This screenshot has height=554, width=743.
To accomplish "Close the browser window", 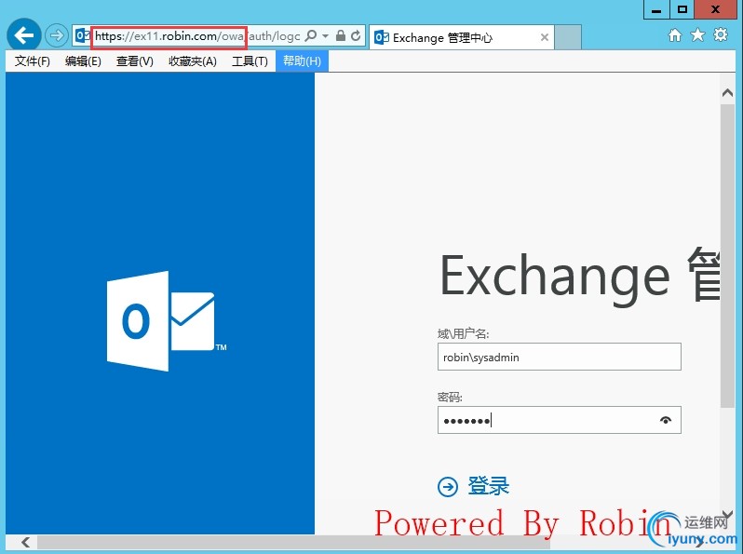I will 715,9.
